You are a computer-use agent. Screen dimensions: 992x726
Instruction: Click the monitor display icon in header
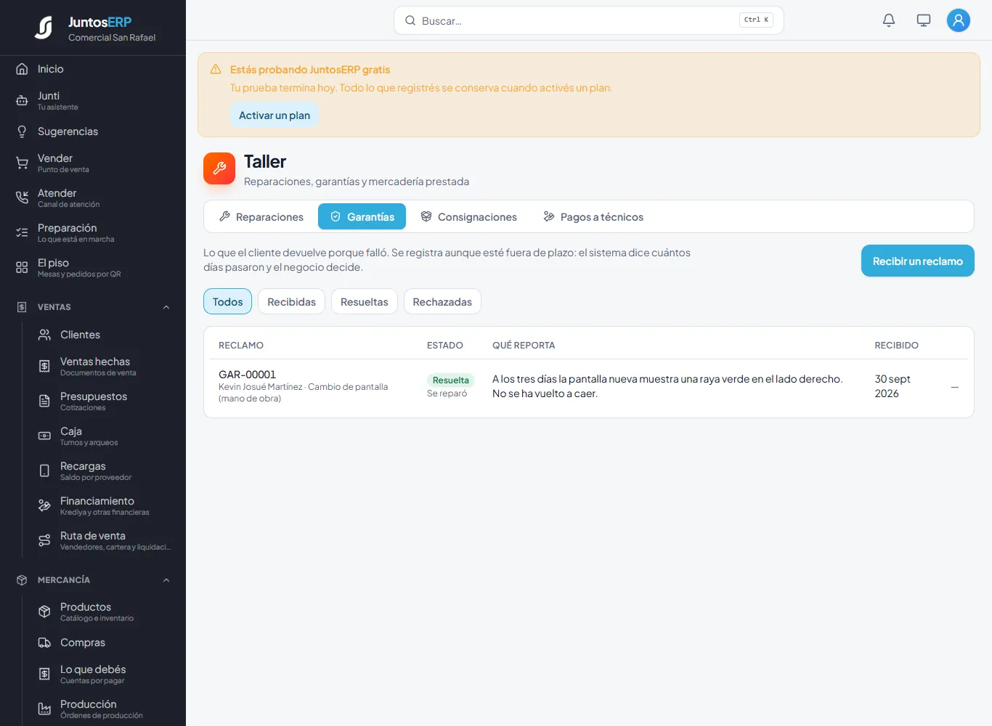coord(924,20)
